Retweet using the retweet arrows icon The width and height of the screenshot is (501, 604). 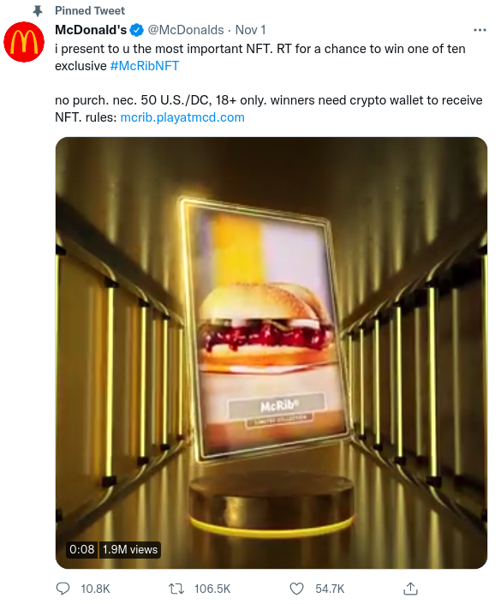(176, 589)
